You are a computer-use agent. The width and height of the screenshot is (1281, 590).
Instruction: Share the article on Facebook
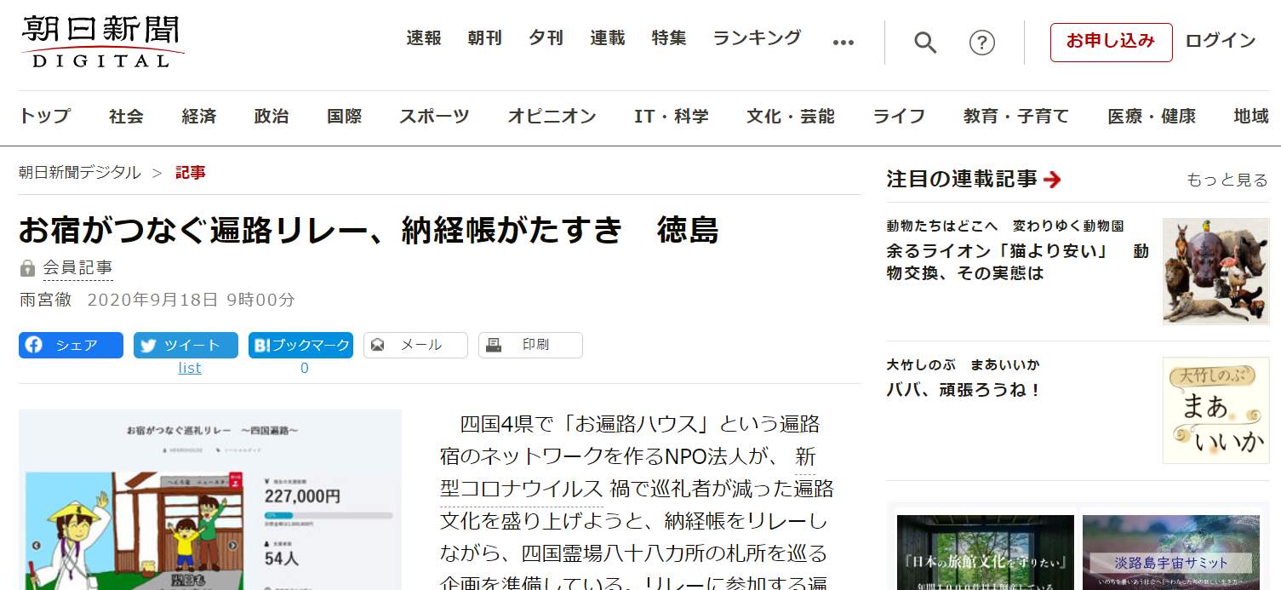71,345
